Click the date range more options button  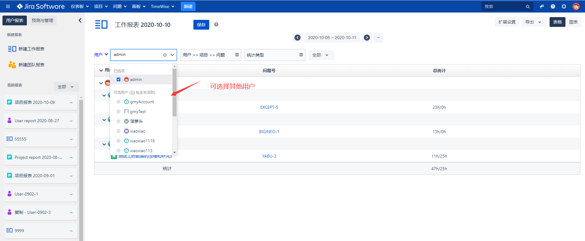378,38
